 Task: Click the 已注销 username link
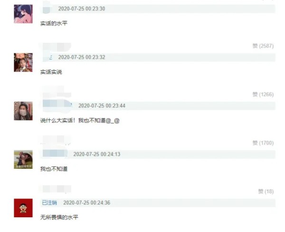click(49, 203)
